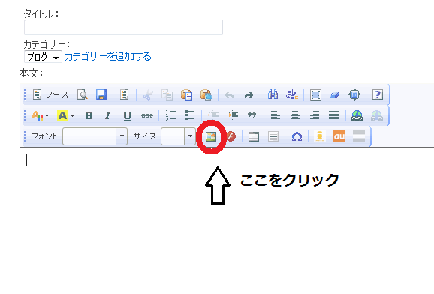
Task: Click the yellow emoji icon
Action: [x=320, y=136]
